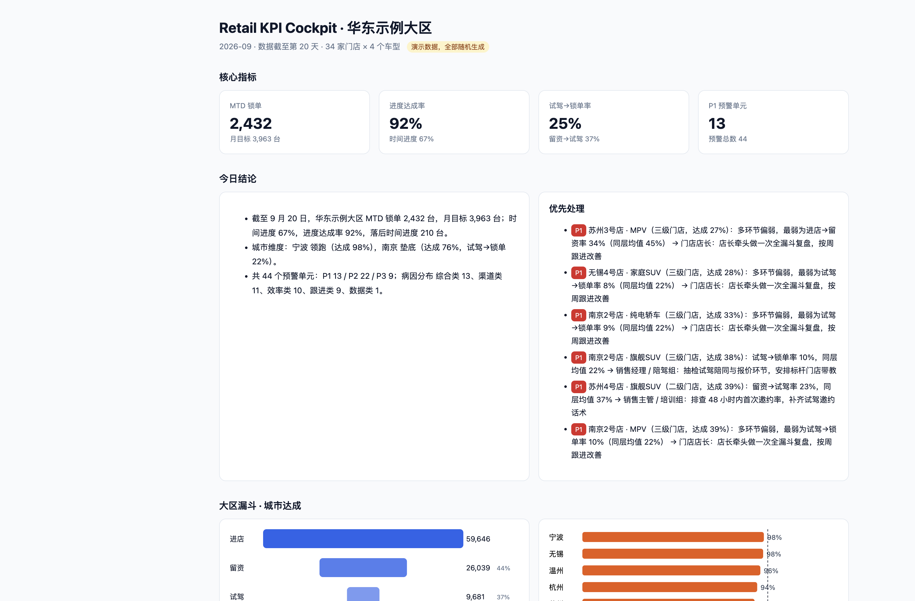This screenshot has width=915, height=601.
Task: Click the 预警总数 44 text
Action: click(x=727, y=139)
